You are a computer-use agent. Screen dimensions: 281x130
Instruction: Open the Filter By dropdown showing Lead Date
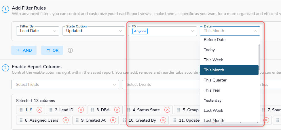[x=38, y=31]
